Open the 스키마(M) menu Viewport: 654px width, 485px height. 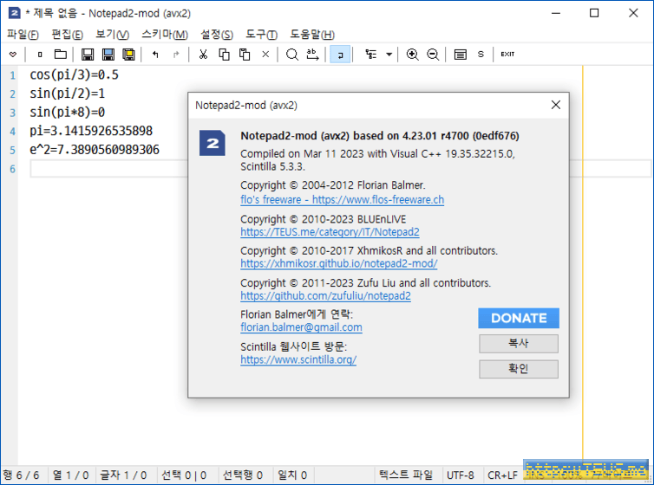pyautogui.click(x=164, y=34)
